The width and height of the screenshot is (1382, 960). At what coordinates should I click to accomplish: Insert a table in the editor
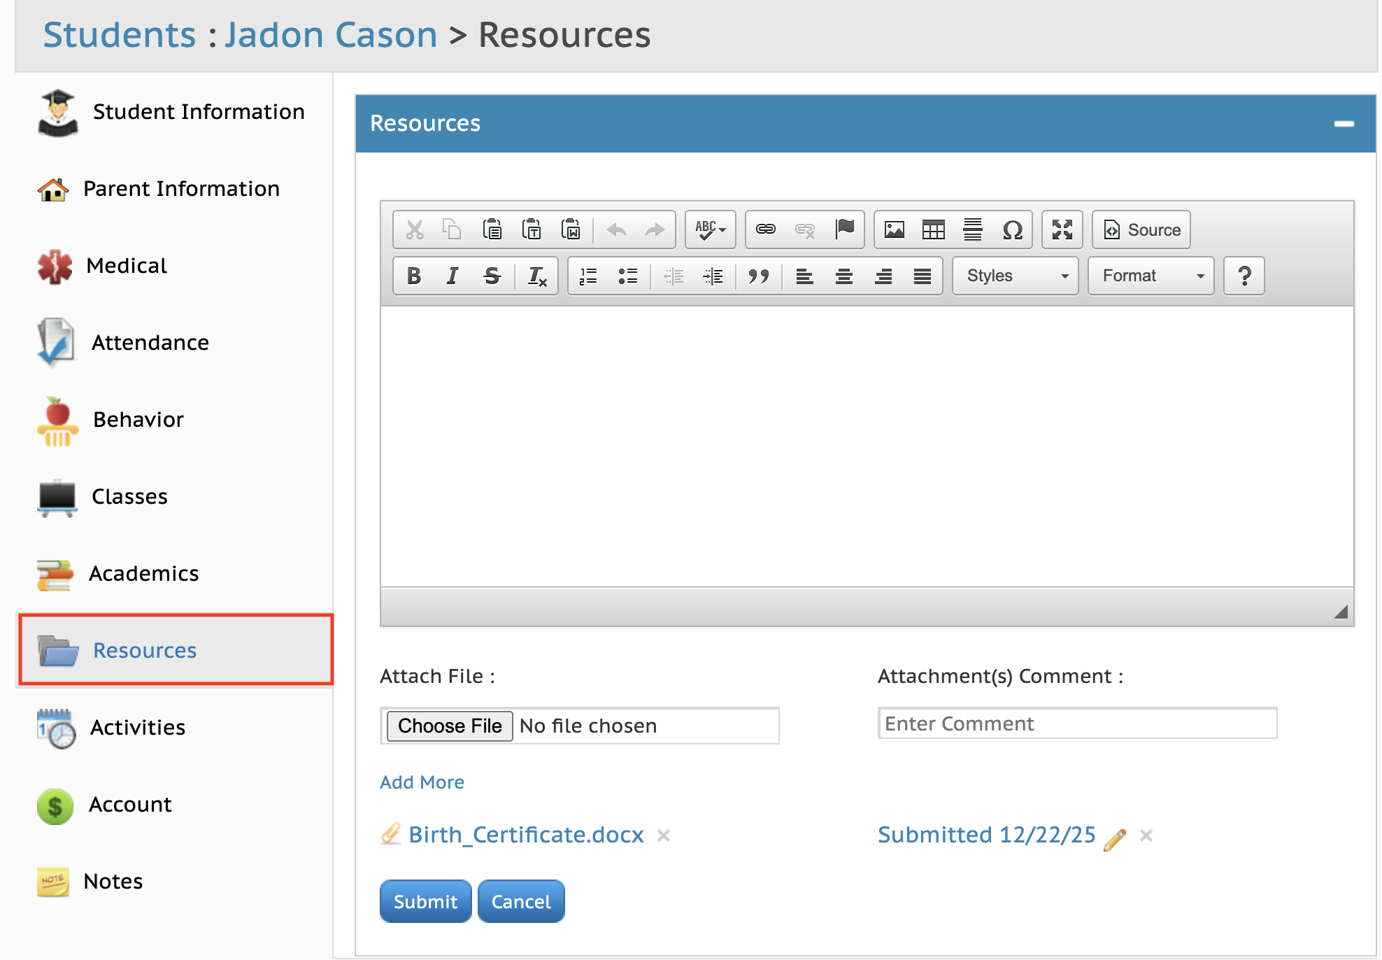(933, 230)
